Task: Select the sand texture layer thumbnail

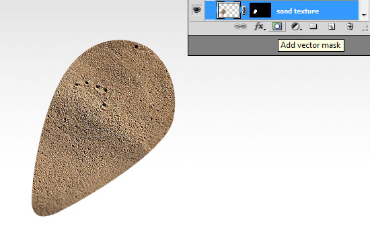Action: coord(229,10)
